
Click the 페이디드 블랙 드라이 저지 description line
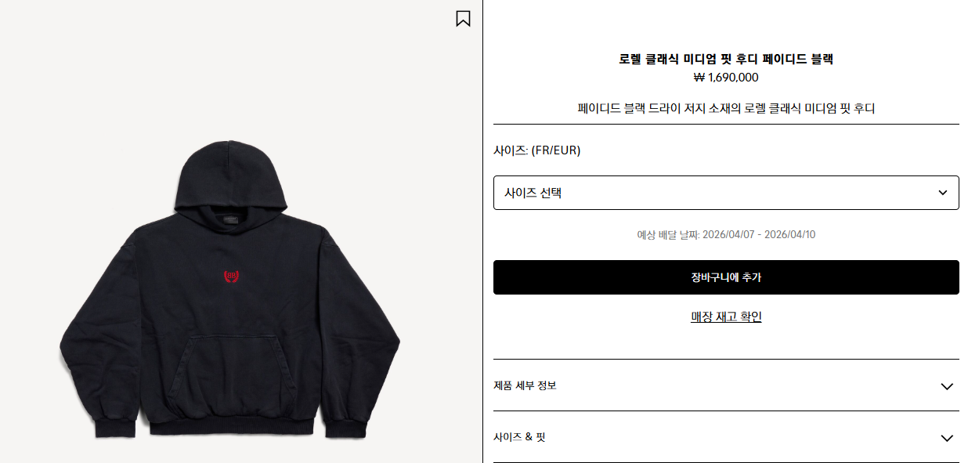[x=726, y=108]
